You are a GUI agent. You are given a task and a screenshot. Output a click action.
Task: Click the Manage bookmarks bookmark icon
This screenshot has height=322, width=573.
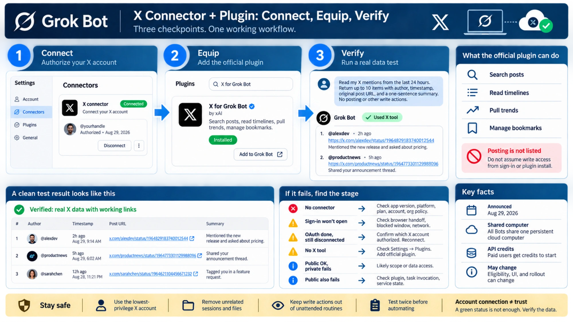472,128
